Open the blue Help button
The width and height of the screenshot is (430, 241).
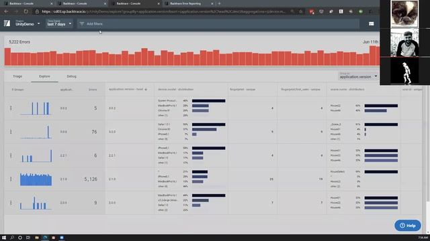coord(408,226)
